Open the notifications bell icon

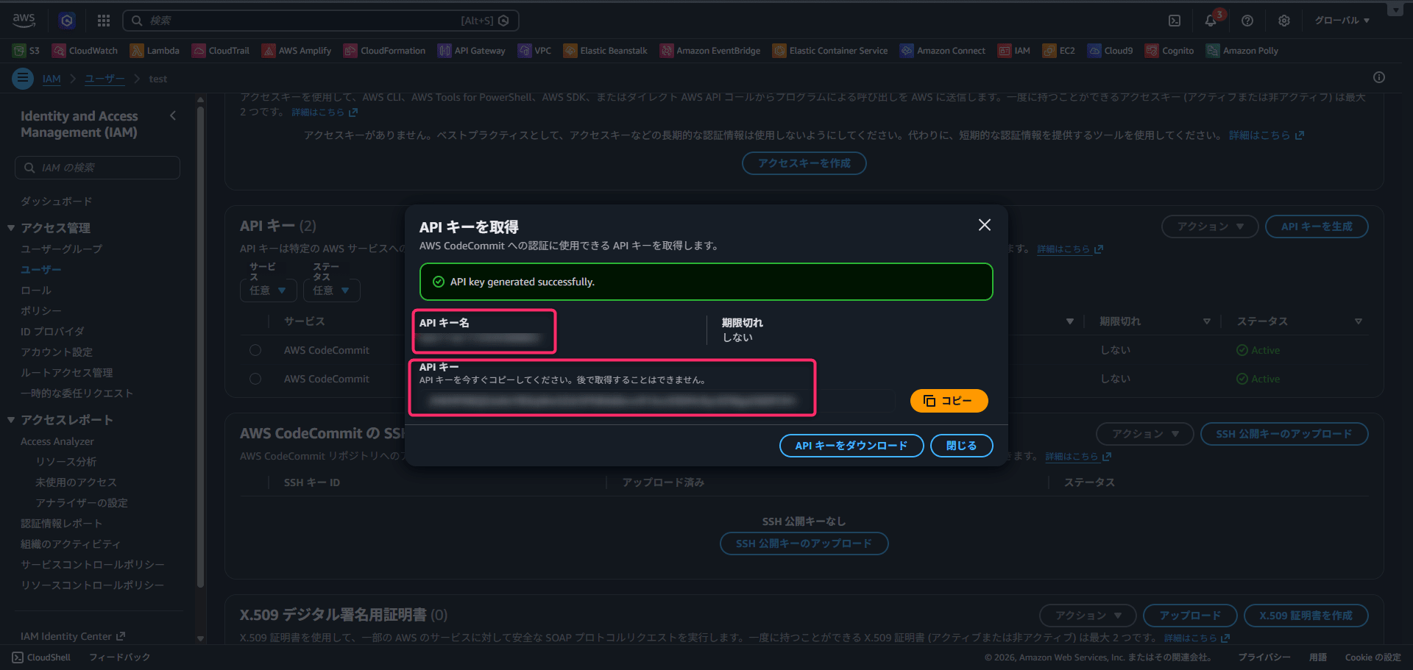click(1211, 21)
